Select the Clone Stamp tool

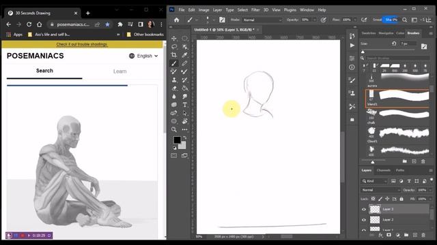[x=174, y=80]
